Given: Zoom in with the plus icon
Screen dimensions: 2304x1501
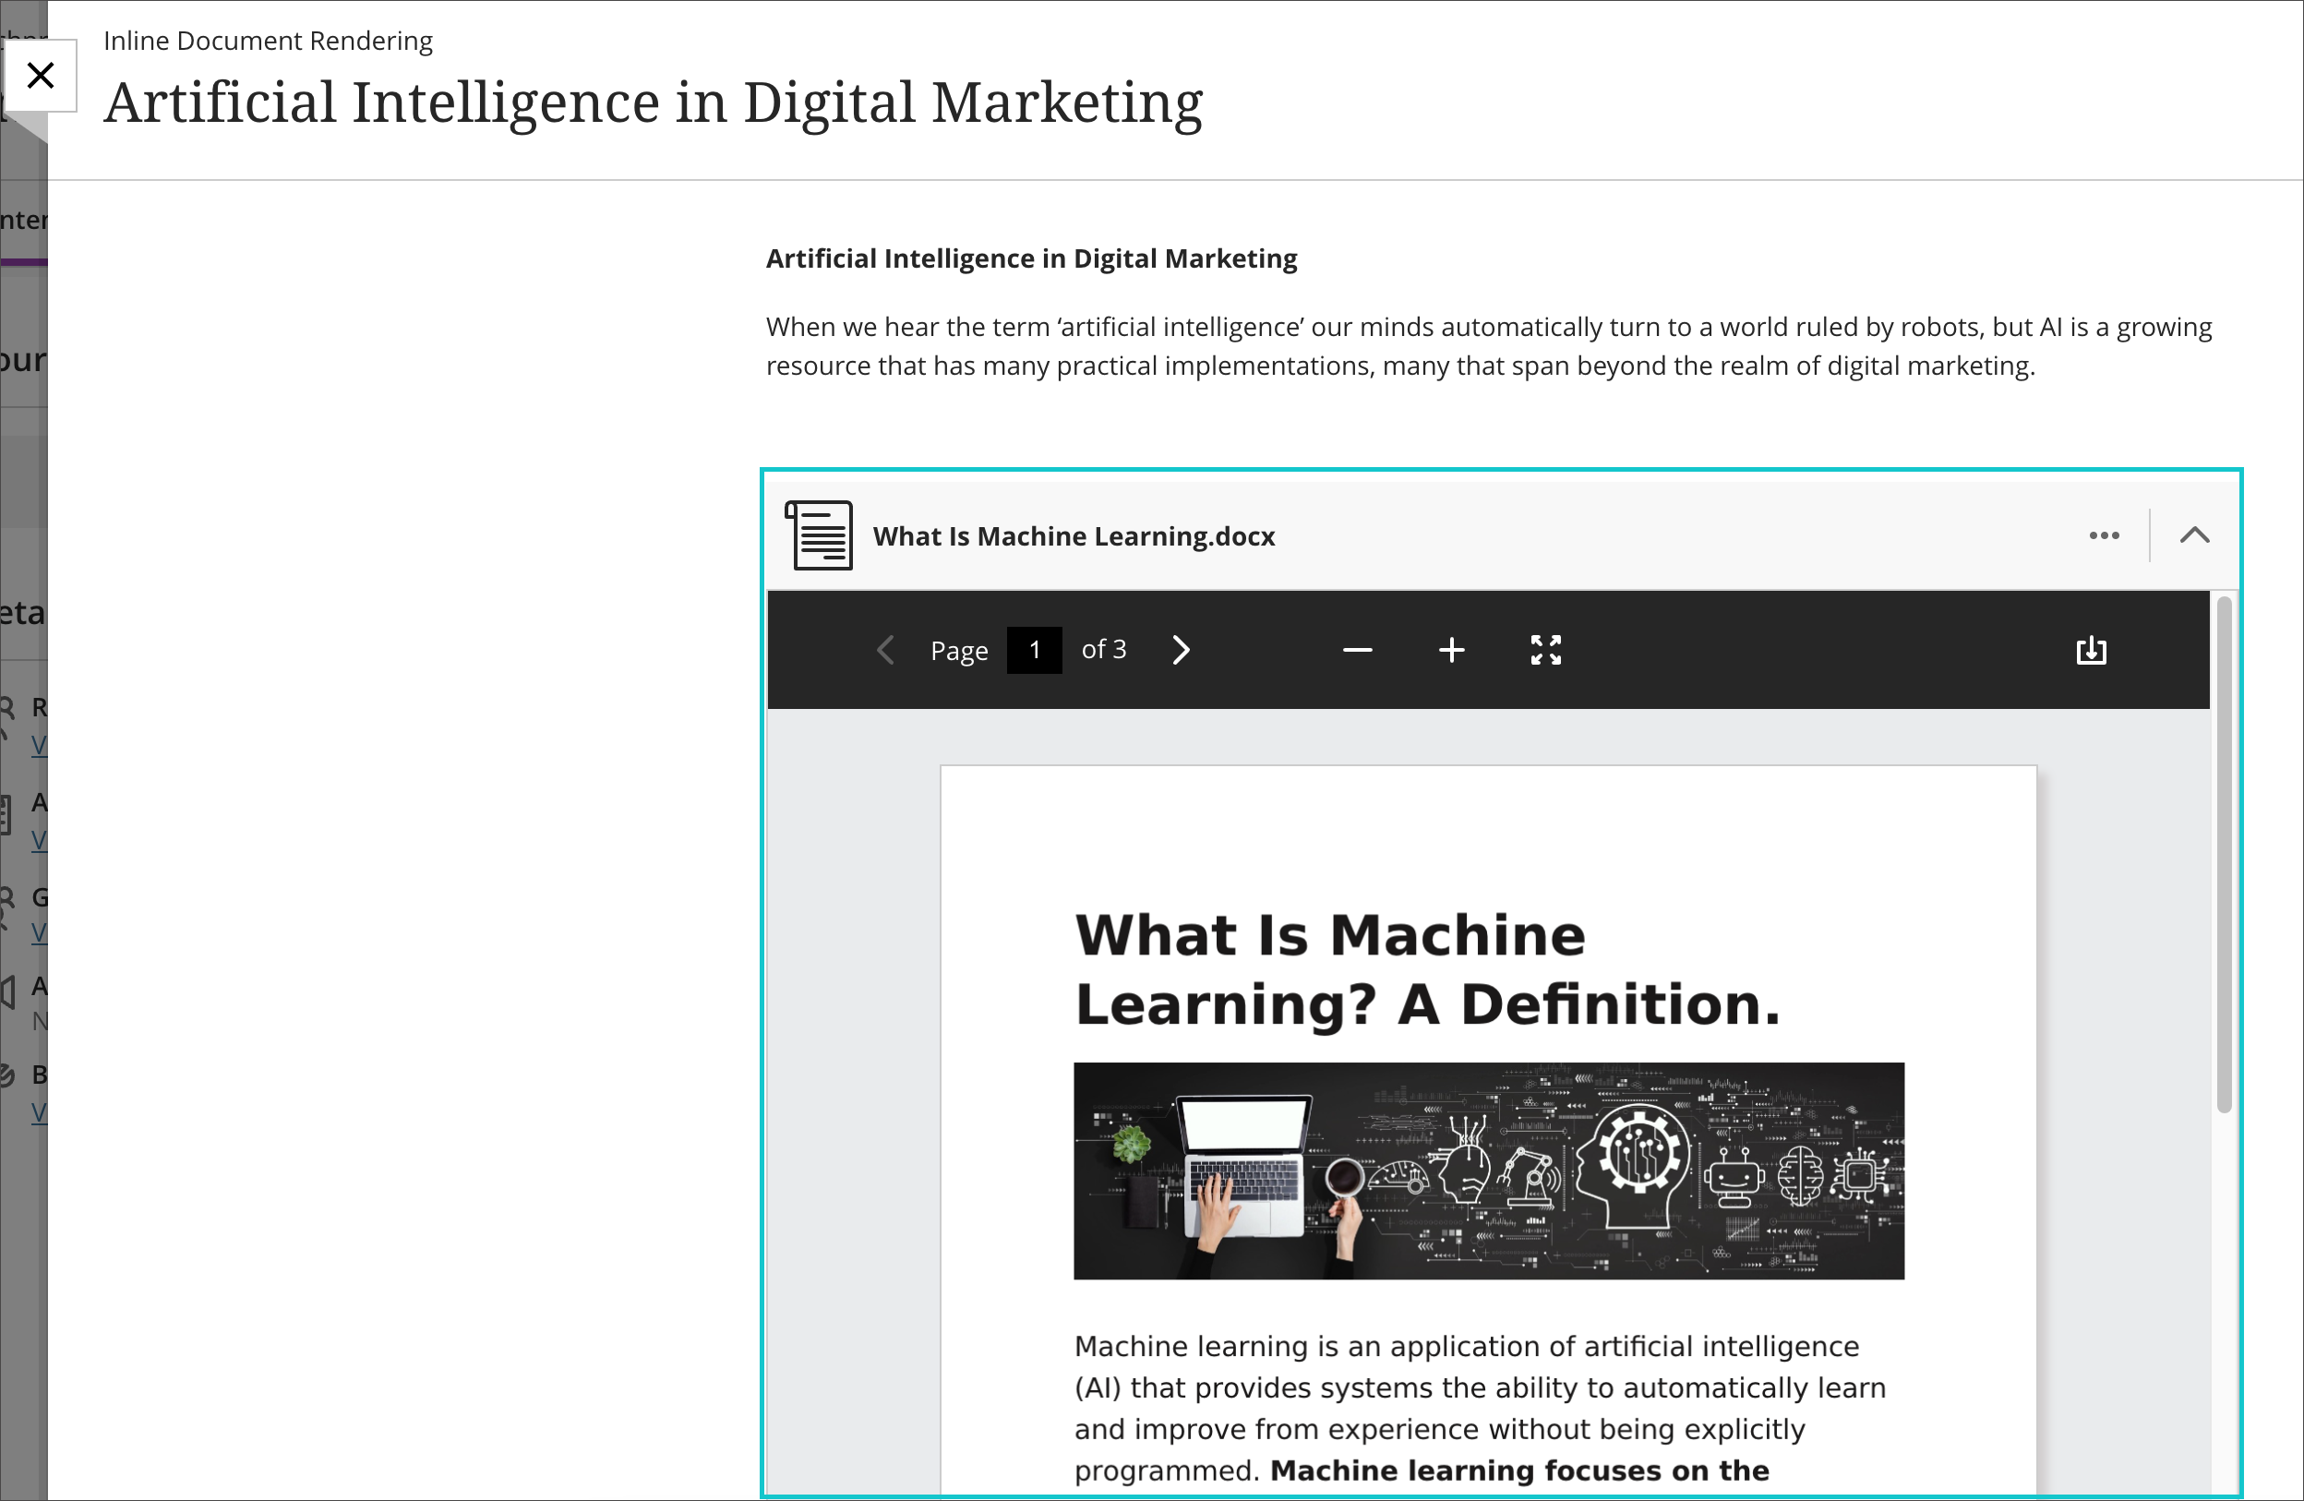Looking at the screenshot, I should [x=1451, y=650].
